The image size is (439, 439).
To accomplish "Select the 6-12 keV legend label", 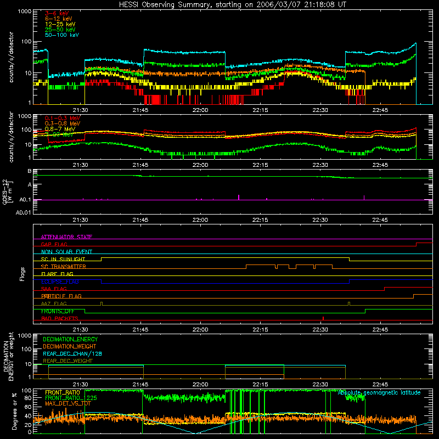I will pos(59,19).
